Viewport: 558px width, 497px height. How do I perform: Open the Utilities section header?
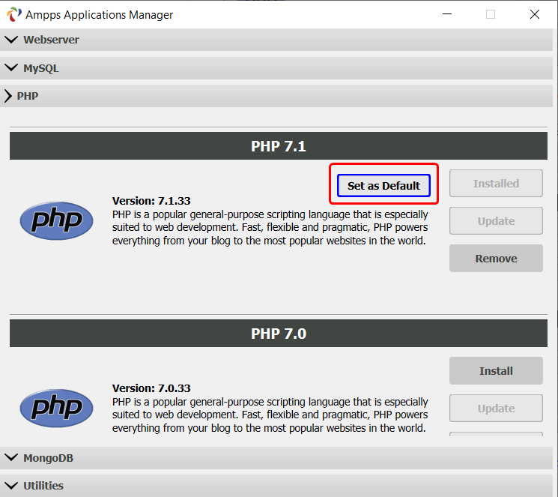(x=276, y=486)
